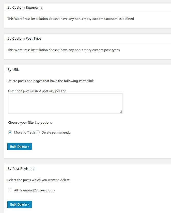This screenshot has height=213, width=171.
Task: Select the Delete permanently radio button
Action: [38, 132]
